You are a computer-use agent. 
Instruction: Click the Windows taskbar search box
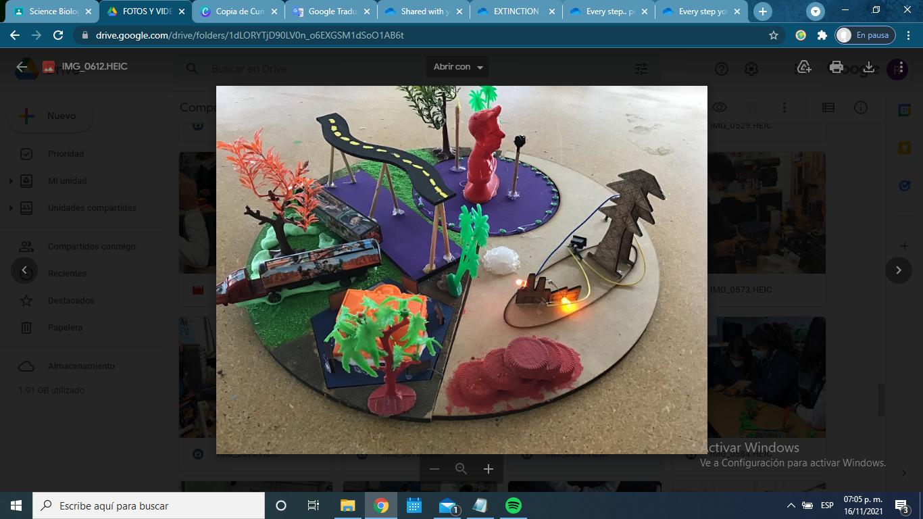(149, 505)
